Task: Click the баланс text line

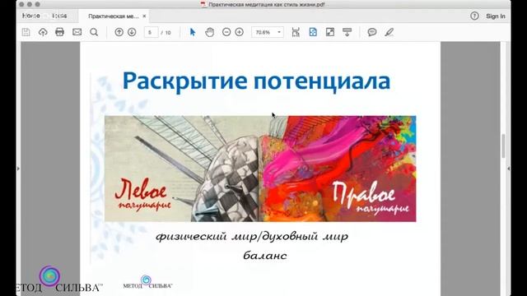Action: point(265,256)
